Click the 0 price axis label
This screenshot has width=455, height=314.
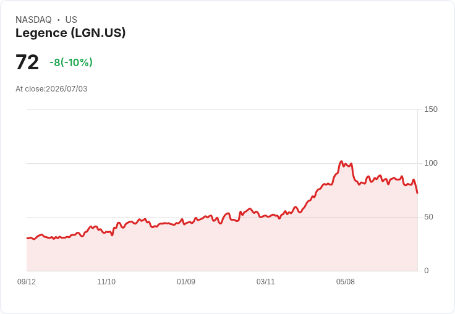(x=427, y=271)
